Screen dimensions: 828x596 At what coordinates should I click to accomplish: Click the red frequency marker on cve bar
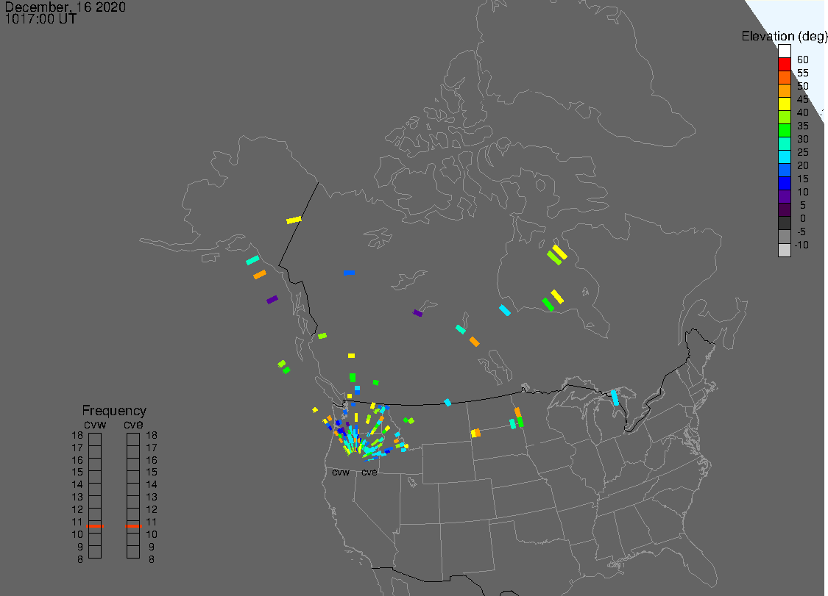(x=134, y=526)
